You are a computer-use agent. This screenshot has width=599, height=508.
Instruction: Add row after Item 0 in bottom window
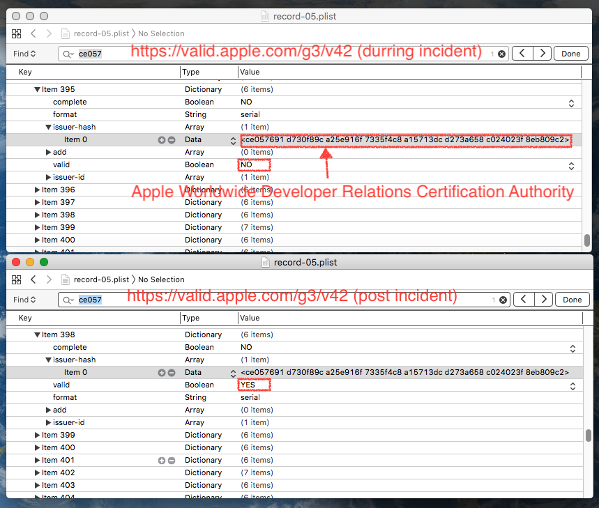click(162, 373)
